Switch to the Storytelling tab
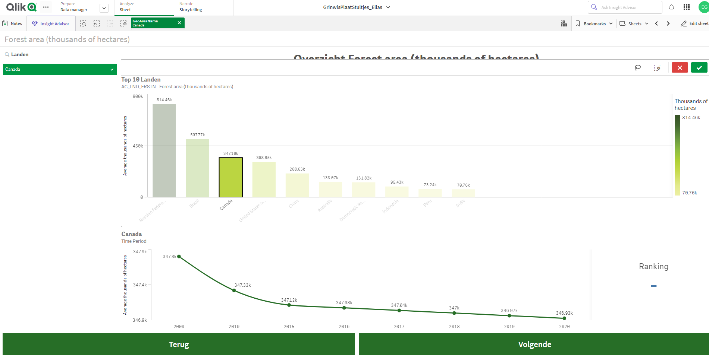This screenshot has height=359, width=709. 191,7
